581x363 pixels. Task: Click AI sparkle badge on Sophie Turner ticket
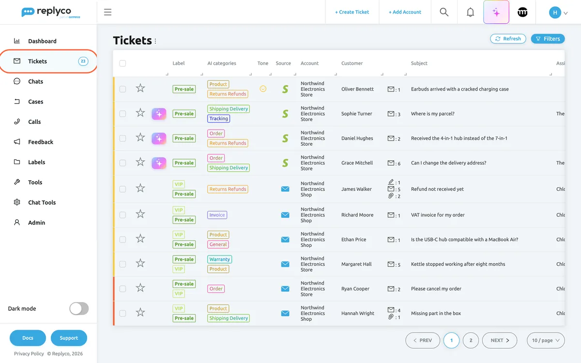[x=159, y=114]
